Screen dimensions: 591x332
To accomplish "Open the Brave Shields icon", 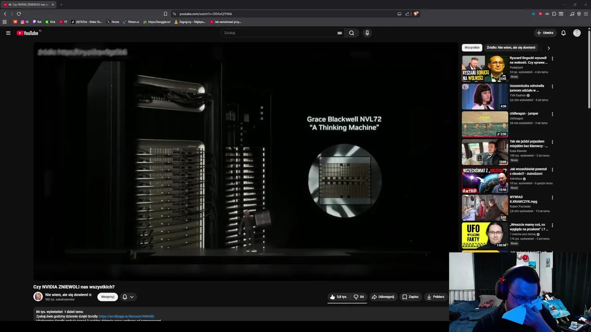I will 416,14.
